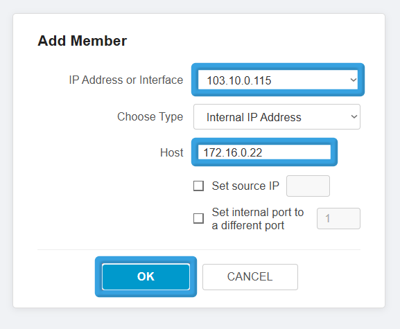Select the Internal IP Address text in Choose Type
The height and width of the screenshot is (329, 400).
[x=254, y=118]
